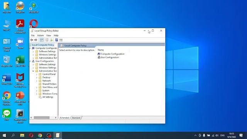Open File Explorer from the taskbar

click(x=22, y=136)
